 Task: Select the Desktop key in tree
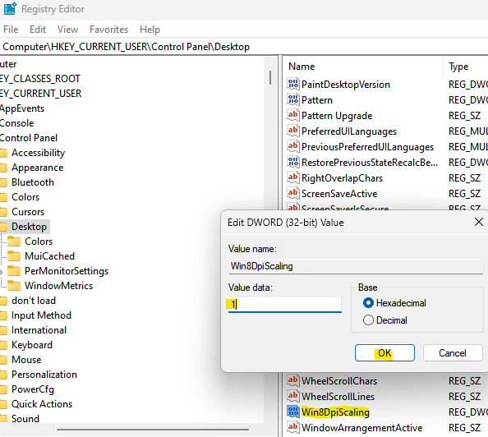point(29,226)
